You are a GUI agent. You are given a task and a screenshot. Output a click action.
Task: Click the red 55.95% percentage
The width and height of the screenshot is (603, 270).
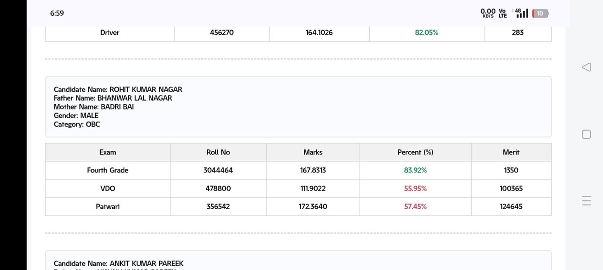tap(415, 189)
